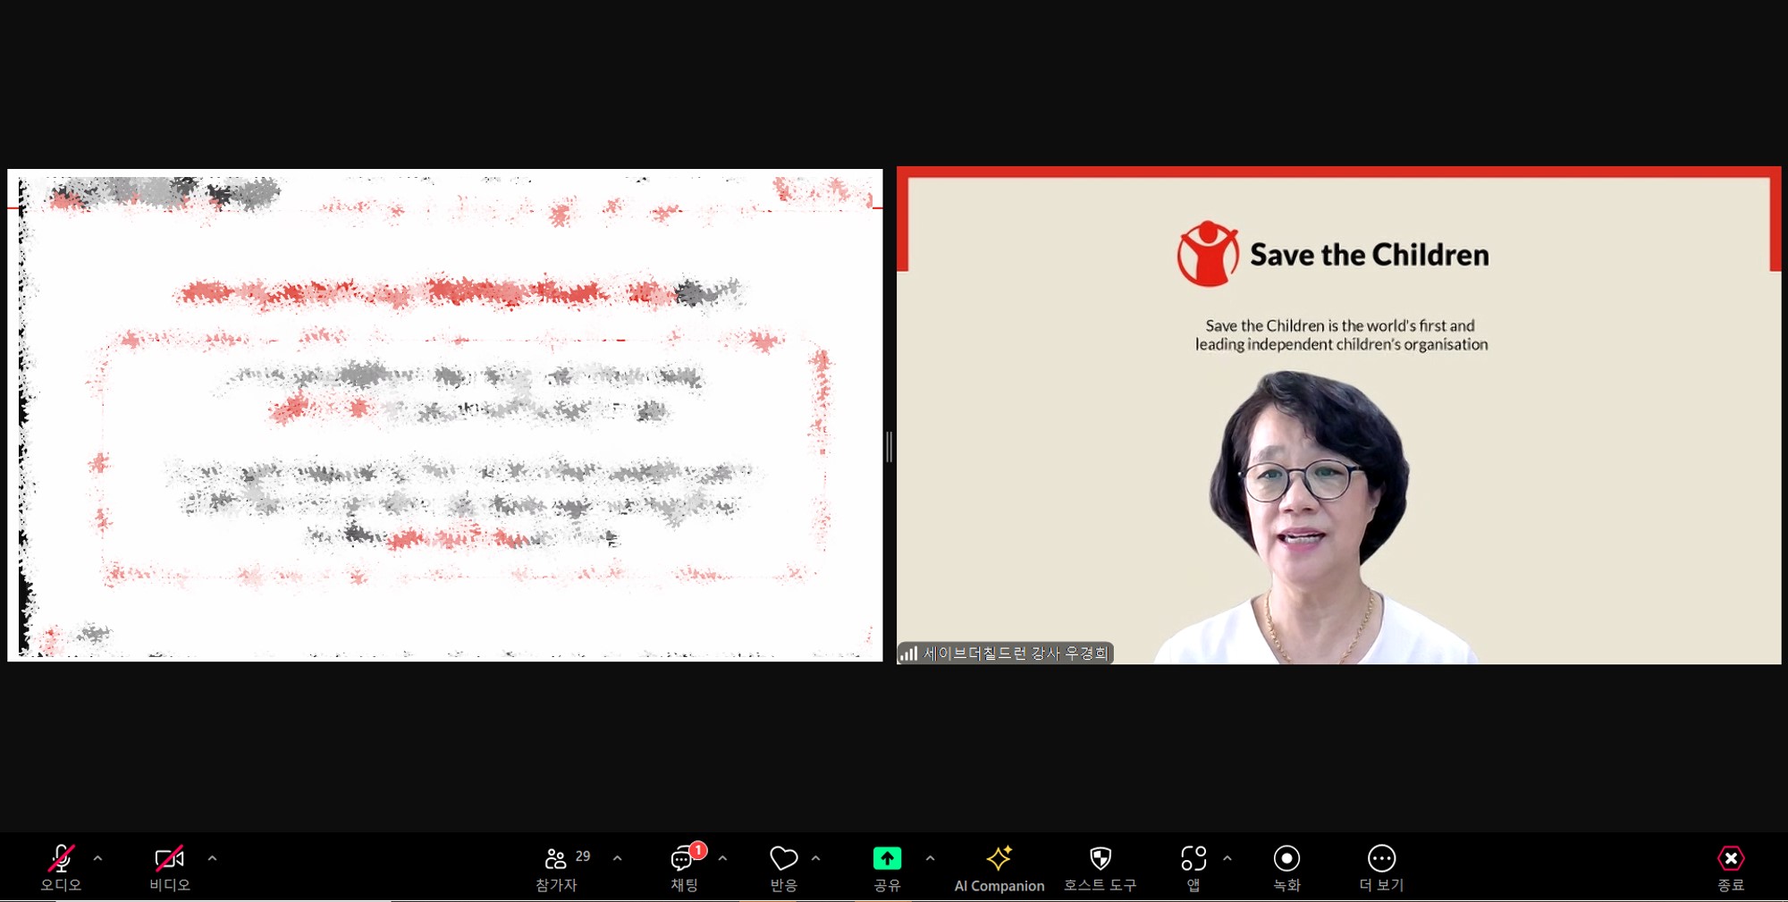Click the divider handle between shared screen and video
Image resolution: width=1788 pixels, height=902 pixels.
click(x=890, y=446)
